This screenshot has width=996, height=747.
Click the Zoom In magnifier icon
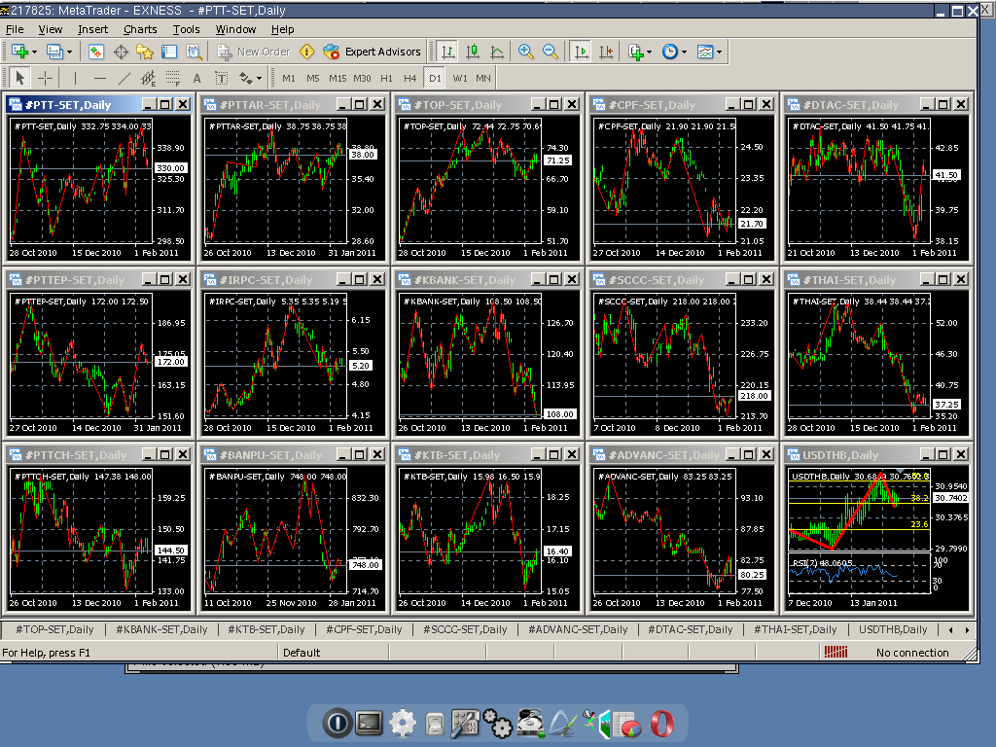coord(525,53)
